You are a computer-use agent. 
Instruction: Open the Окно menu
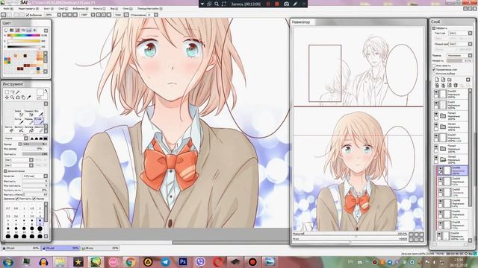point(128,9)
